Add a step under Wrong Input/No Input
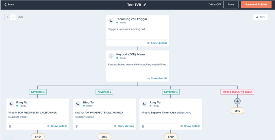The width and height of the screenshot is (275, 140). (237, 101)
